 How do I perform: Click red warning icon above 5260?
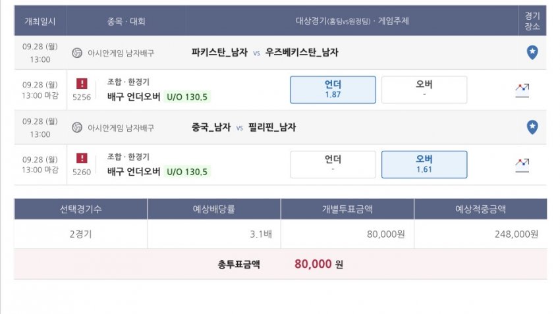[x=82, y=158]
